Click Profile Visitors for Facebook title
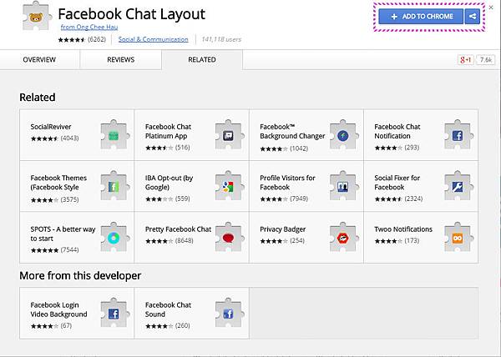The image size is (501, 357). point(287,183)
